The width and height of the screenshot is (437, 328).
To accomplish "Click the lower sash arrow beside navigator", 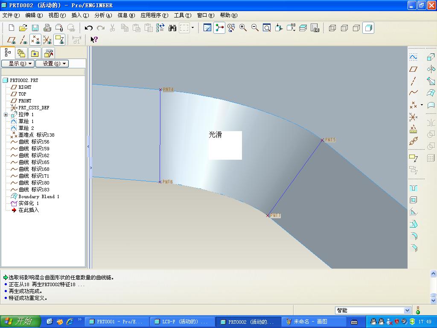I will pyautogui.click(x=91, y=168).
